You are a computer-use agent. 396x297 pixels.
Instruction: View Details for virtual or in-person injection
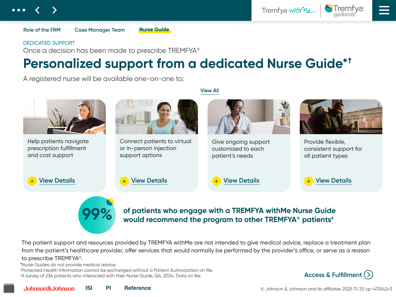click(149, 181)
